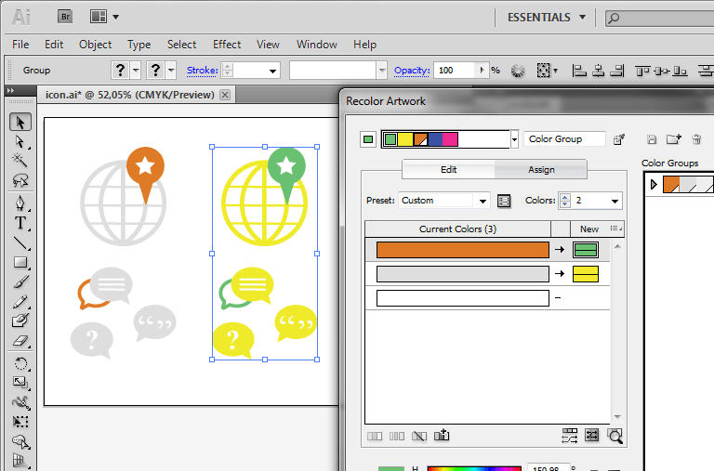The height and width of the screenshot is (471, 714).
Task: Open the fill color dropdown arrow
Action: 136,71
